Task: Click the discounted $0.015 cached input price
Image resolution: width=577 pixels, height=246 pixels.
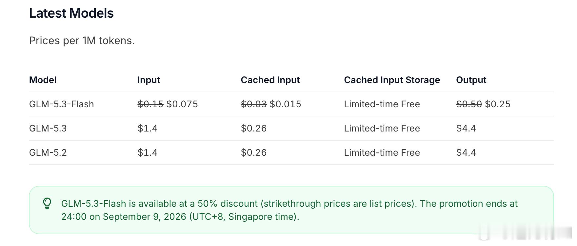Action: 286,104
